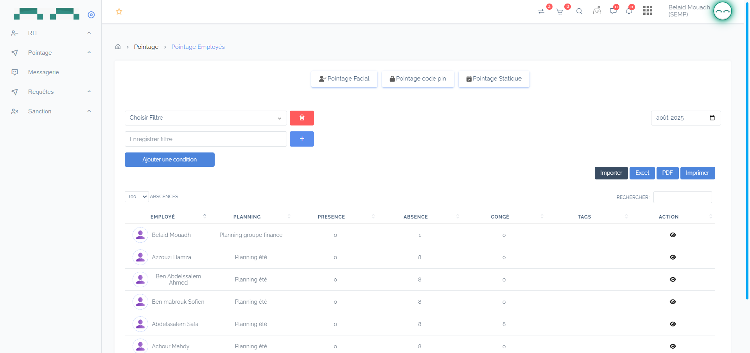Open the chat messages bubble icon
The width and height of the screenshot is (750, 353).
(613, 11)
